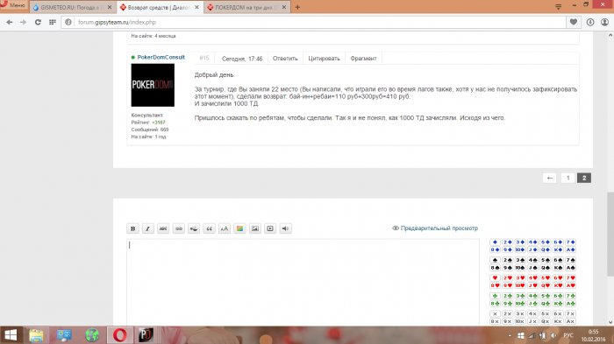
Task: Insert the plain heart suit symbol
Action: point(495,278)
